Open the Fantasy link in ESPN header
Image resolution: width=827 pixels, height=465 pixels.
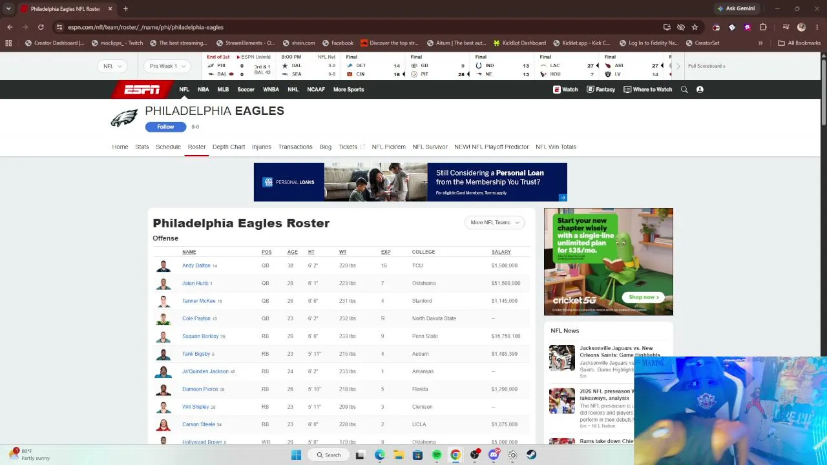(601, 90)
